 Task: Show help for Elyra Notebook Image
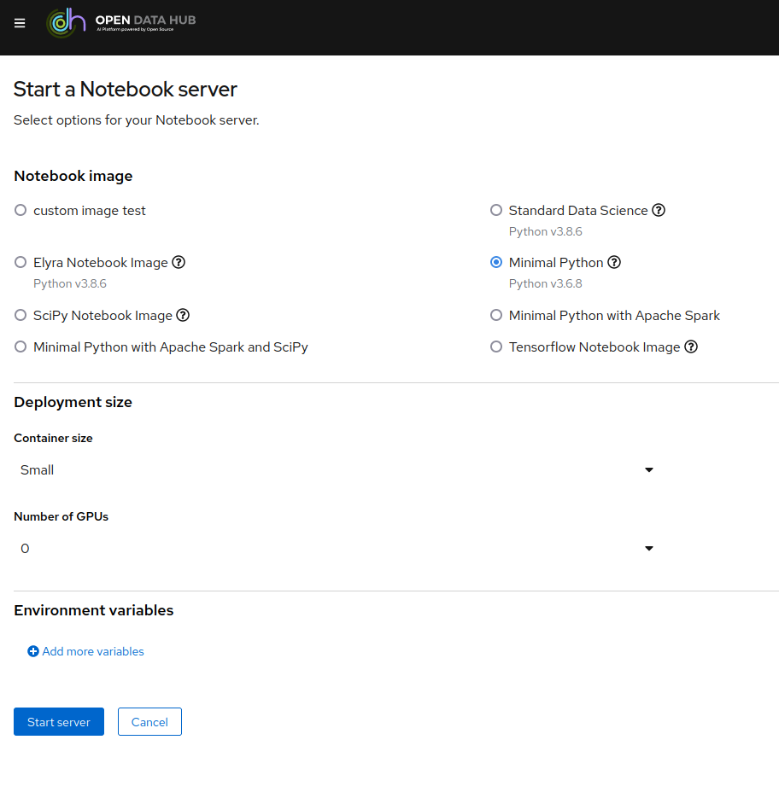(x=179, y=262)
